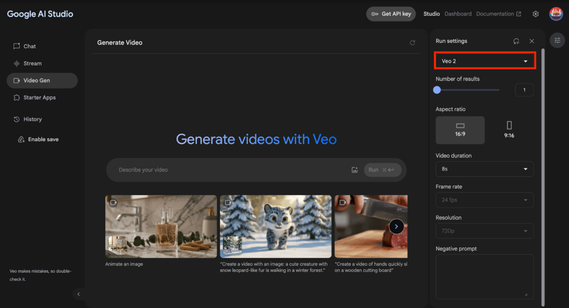Click the external link icon beside Documentation

pos(518,14)
